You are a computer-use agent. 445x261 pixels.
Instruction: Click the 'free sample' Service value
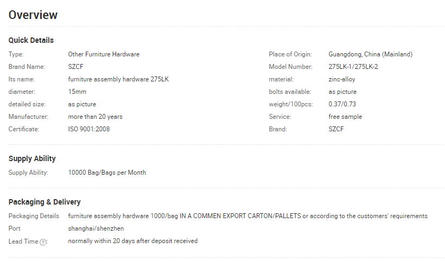pyautogui.click(x=345, y=117)
